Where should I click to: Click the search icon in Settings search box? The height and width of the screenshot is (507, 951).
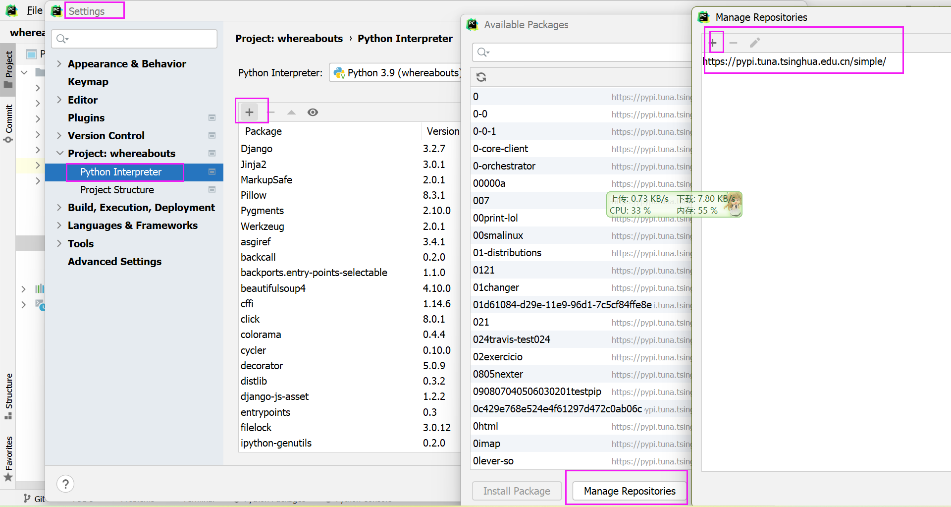click(62, 39)
